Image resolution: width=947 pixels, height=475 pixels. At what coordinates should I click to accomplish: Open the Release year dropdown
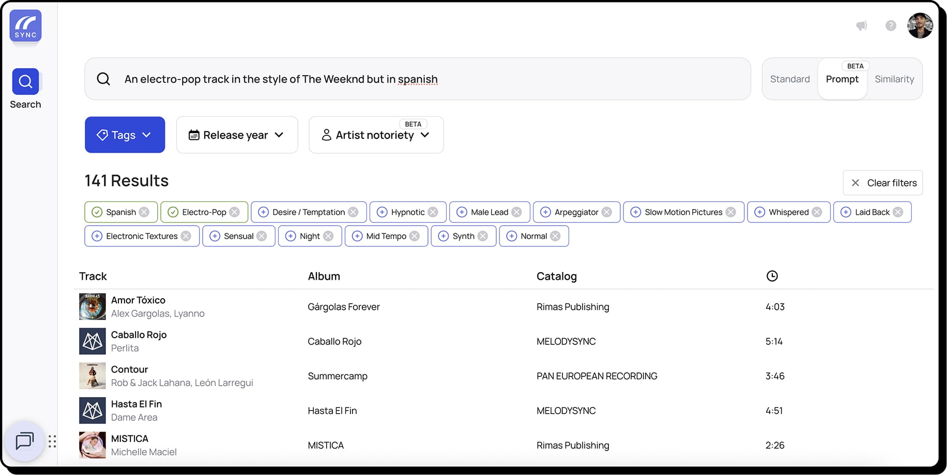pyautogui.click(x=237, y=135)
